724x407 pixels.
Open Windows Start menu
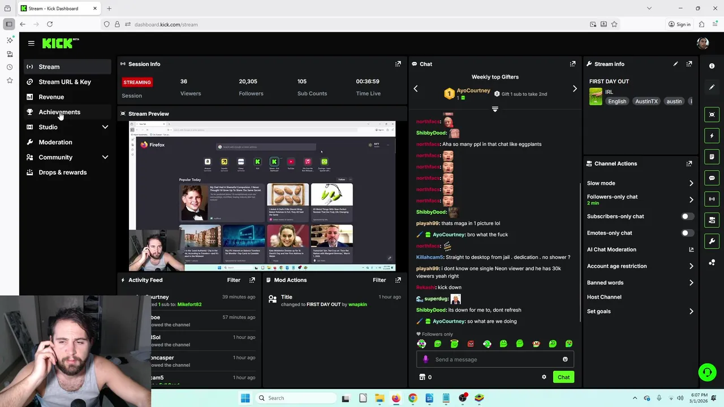tap(245, 398)
